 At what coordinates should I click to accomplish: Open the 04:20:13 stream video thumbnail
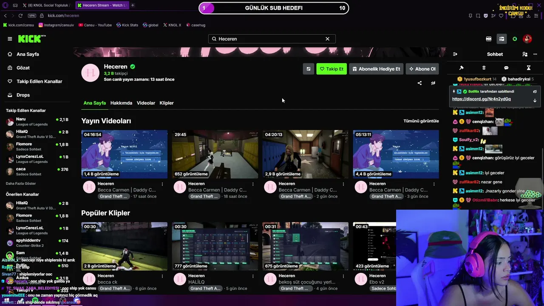306,154
